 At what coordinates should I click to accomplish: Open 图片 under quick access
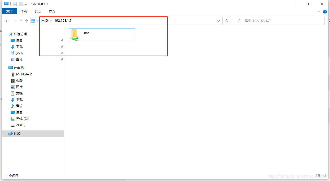[x=19, y=59]
